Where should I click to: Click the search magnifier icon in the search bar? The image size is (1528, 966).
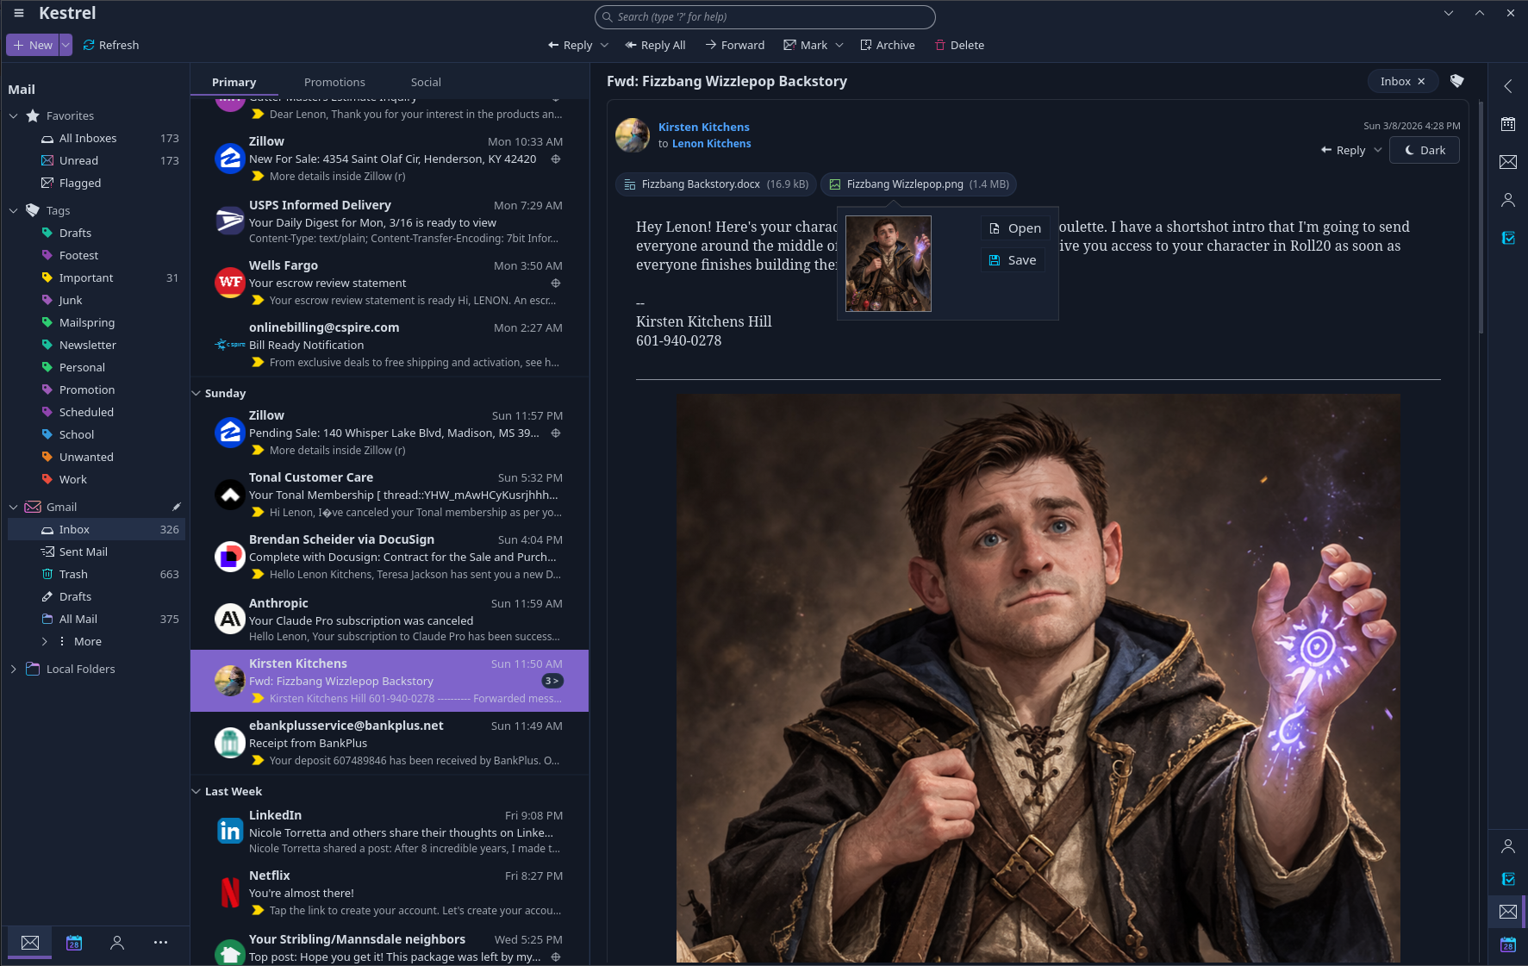[x=608, y=16]
